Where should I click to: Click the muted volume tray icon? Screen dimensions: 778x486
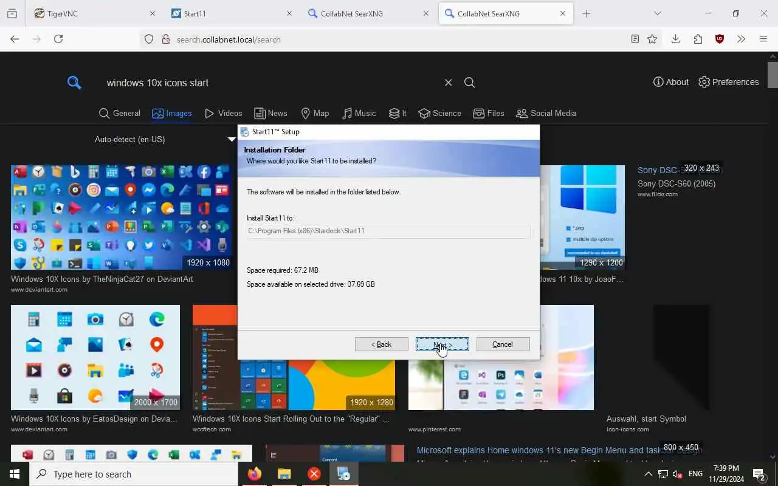678,474
